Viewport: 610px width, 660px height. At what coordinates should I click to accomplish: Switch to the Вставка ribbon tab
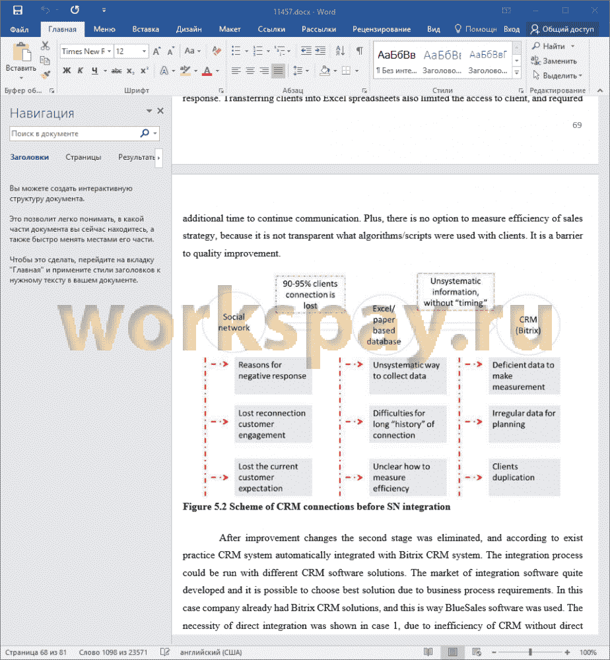(145, 29)
